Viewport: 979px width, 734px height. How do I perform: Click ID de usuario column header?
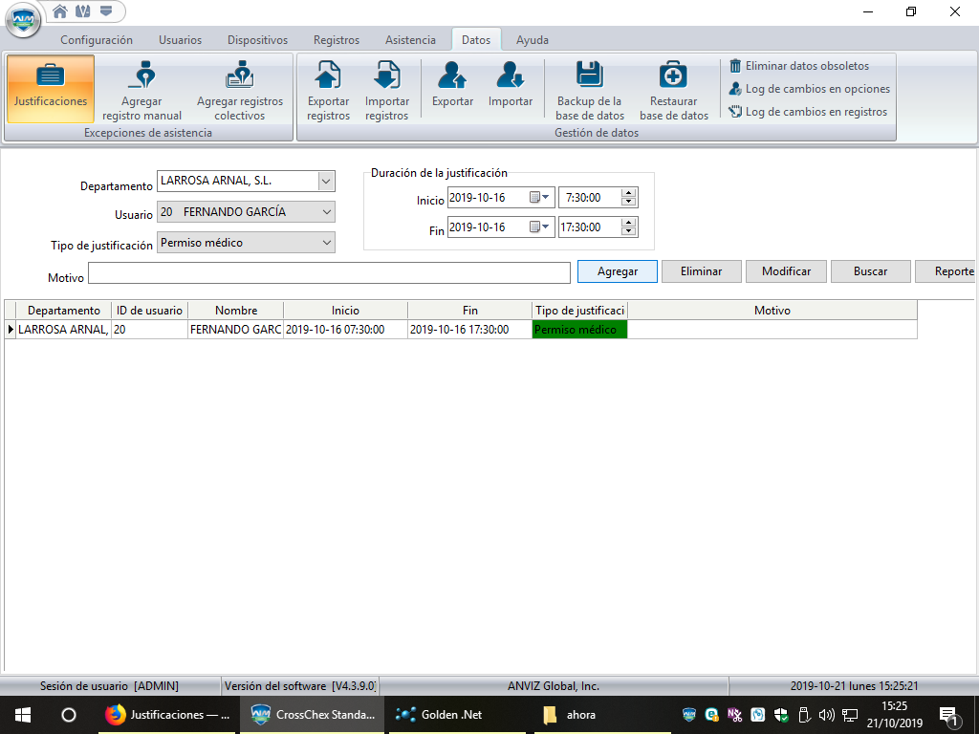149,311
